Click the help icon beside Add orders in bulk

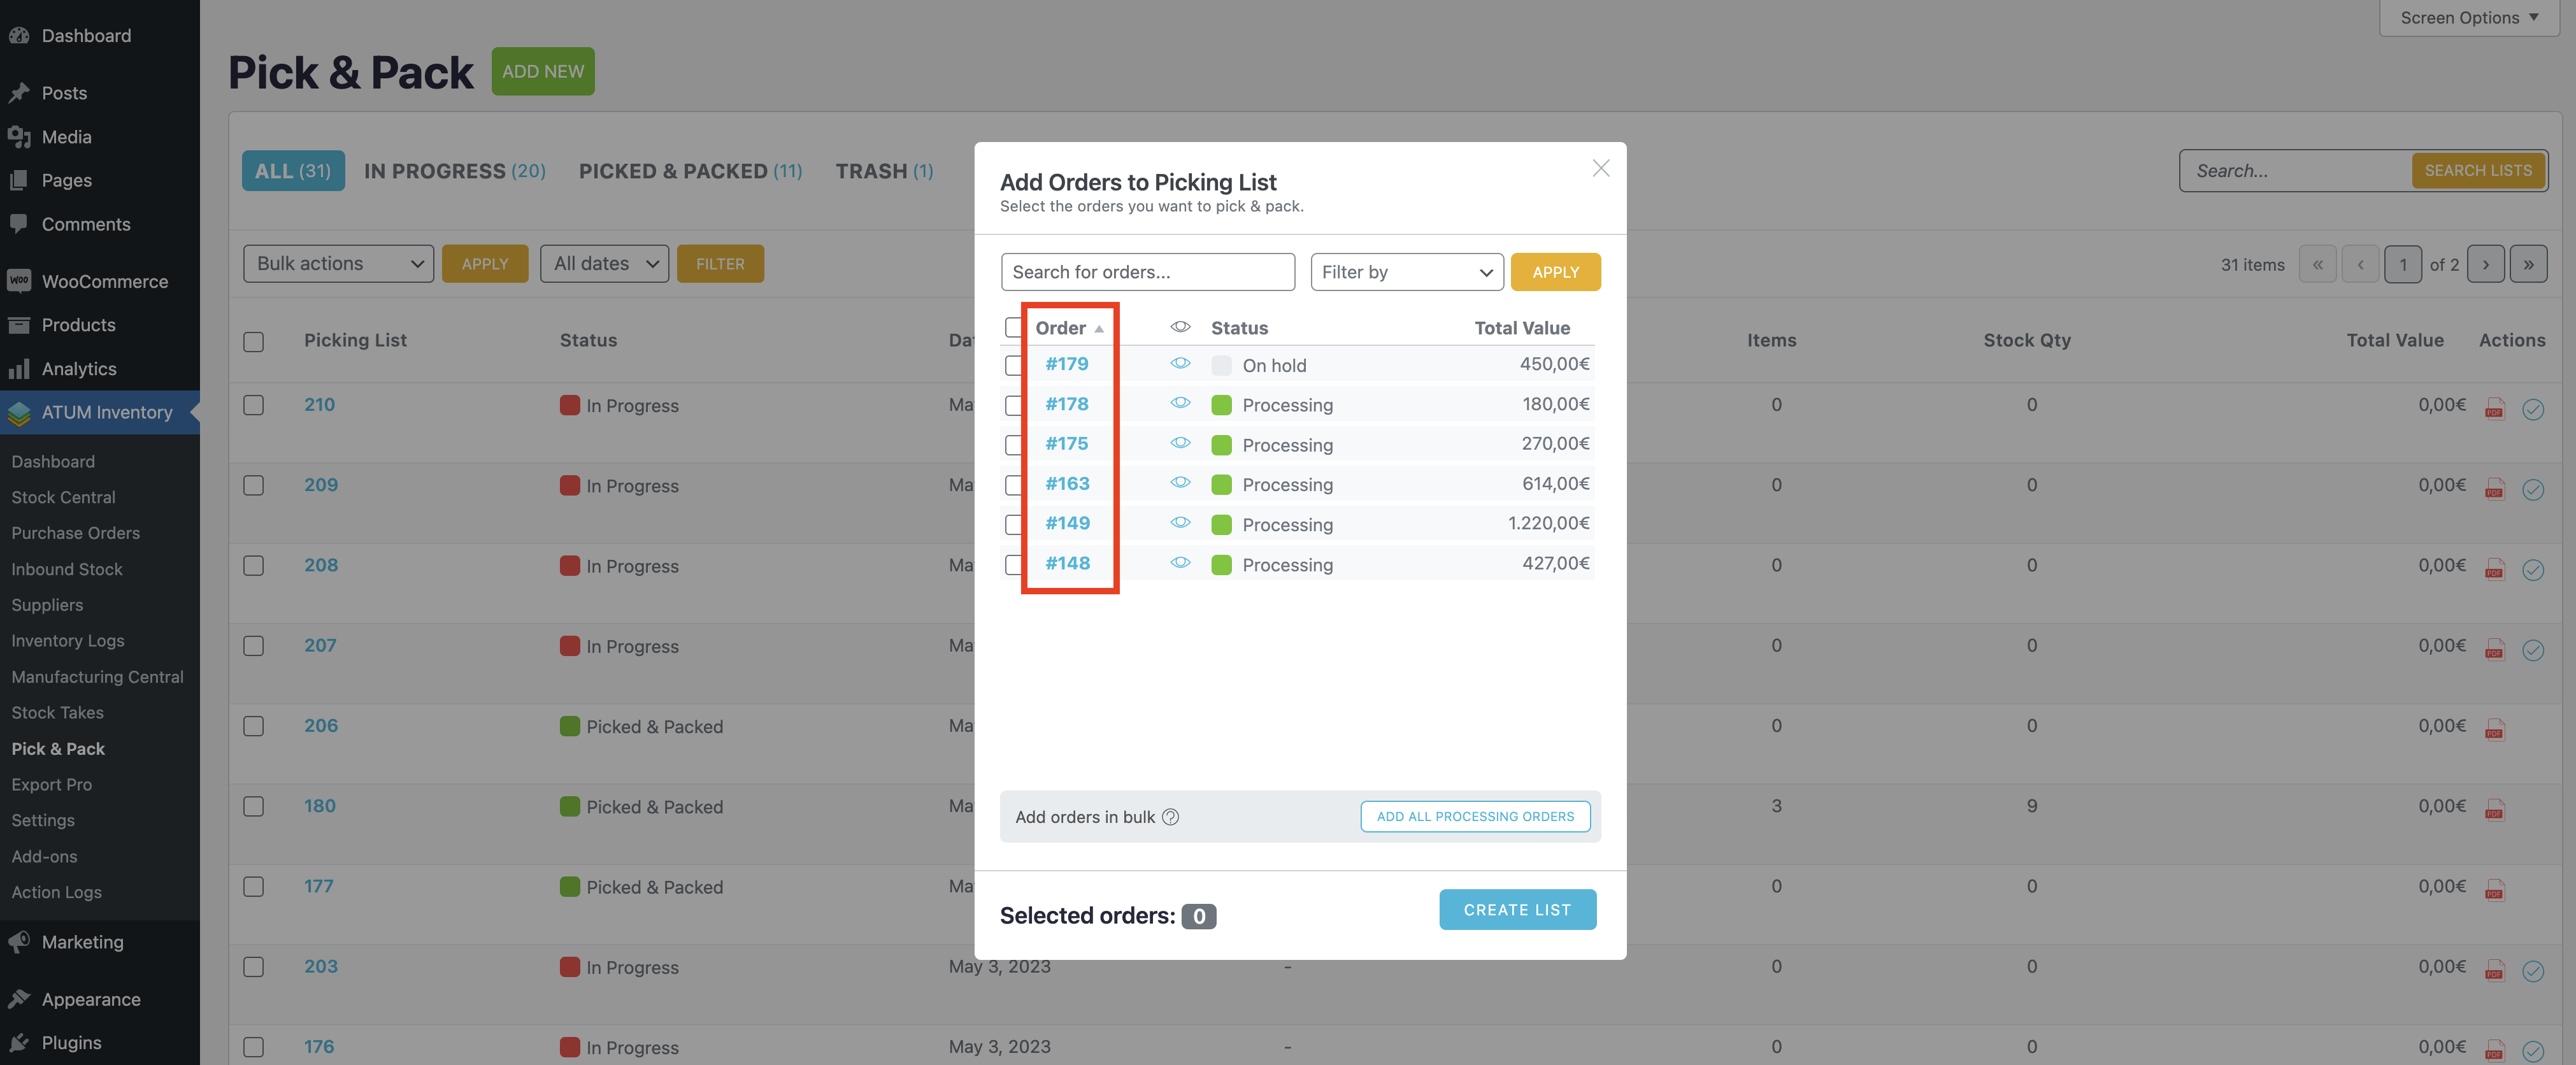(x=1170, y=817)
